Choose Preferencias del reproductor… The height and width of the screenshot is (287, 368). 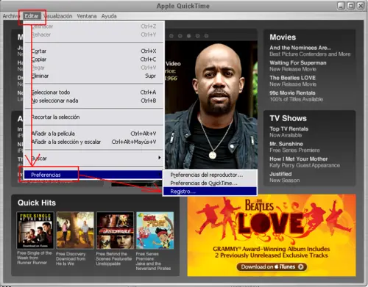point(210,175)
